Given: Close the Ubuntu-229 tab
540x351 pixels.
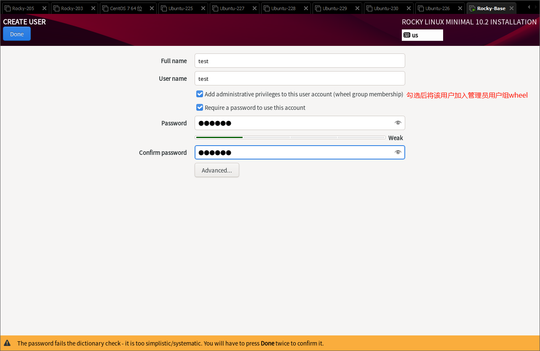Looking at the screenshot, I should coord(357,8).
